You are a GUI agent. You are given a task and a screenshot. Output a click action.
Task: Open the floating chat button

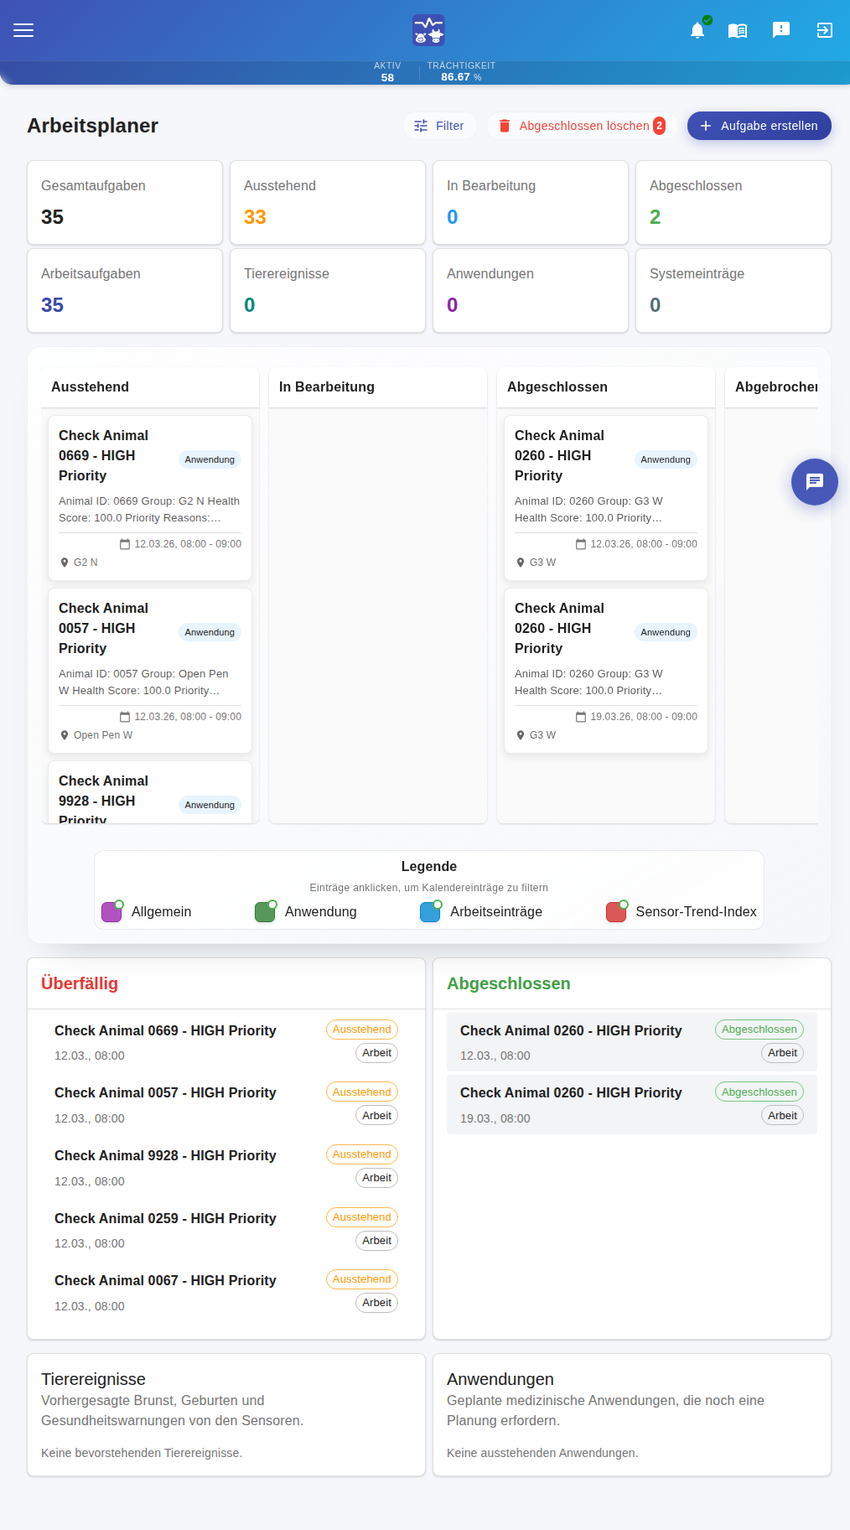coord(815,482)
